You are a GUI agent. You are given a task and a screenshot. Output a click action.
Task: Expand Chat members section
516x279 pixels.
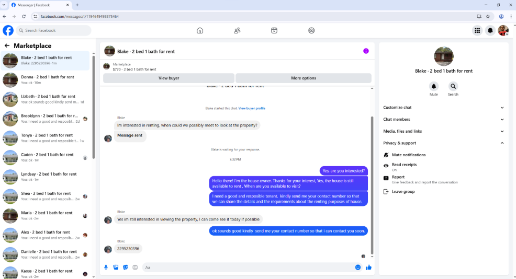click(x=443, y=119)
